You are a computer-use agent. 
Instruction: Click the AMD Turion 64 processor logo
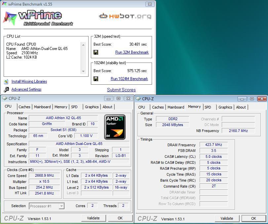point(115,127)
